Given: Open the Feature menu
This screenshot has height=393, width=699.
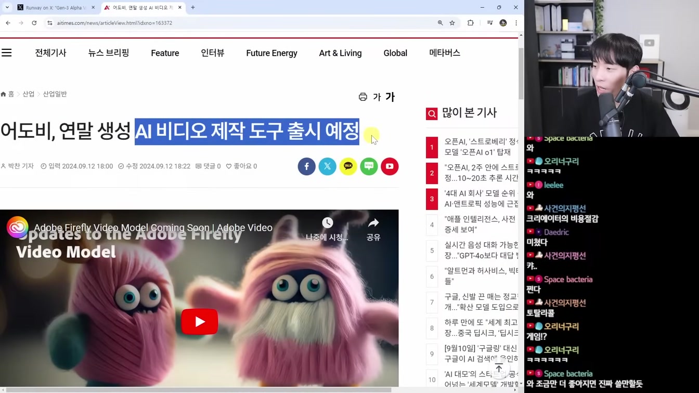Looking at the screenshot, I should coord(165,53).
